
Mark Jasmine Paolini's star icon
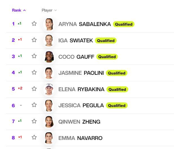[34, 73]
